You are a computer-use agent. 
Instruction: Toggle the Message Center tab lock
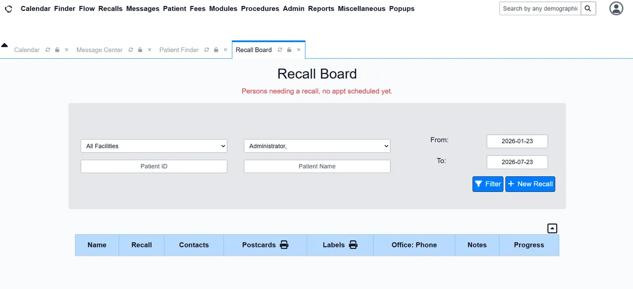click(x=140, y=50)
